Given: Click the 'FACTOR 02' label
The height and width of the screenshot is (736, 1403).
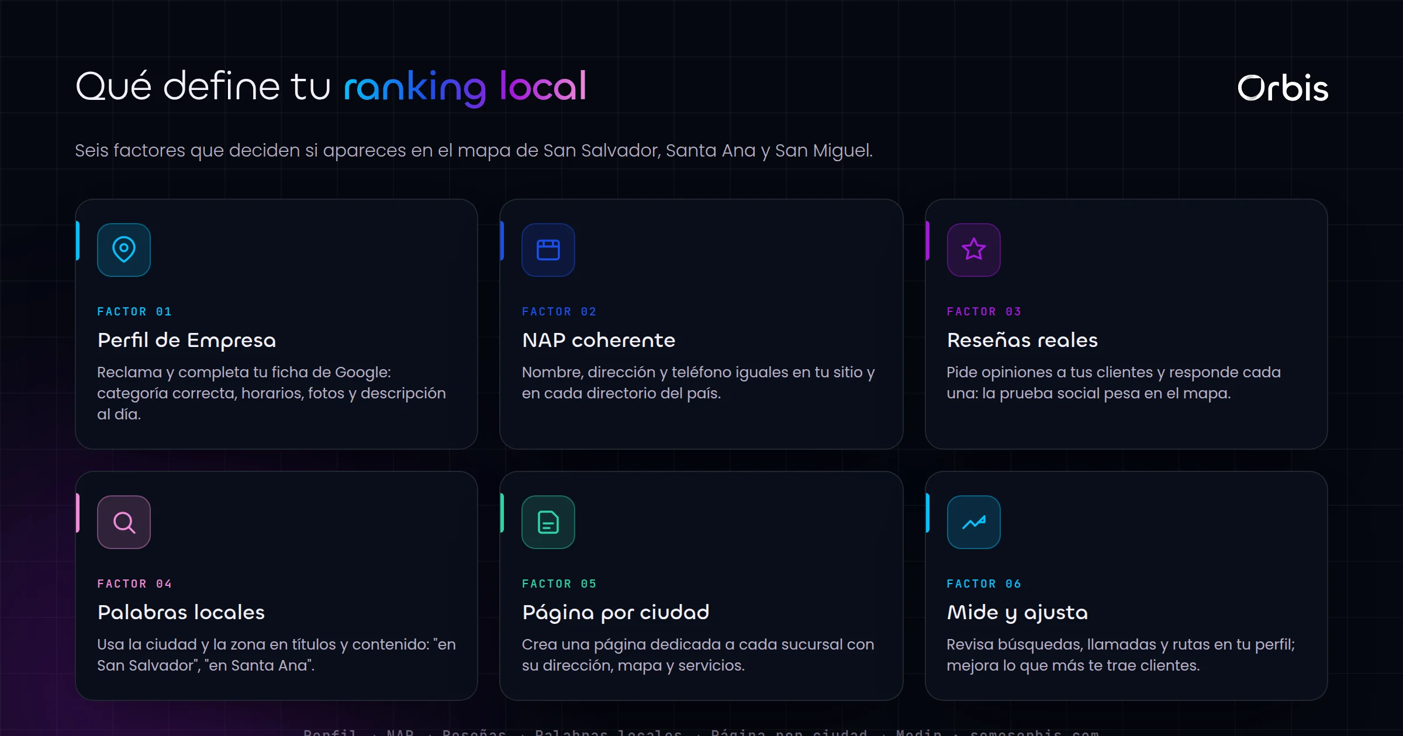Looking at the screenshot, I should [559, 311].
